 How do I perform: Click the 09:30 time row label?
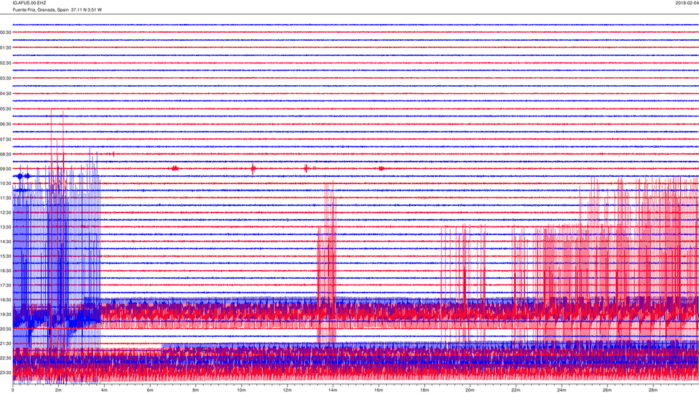[x=6, y=169]
